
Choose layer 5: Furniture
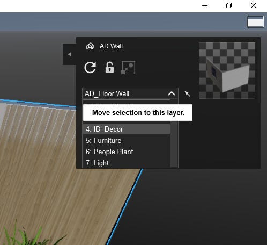(127, 140)
